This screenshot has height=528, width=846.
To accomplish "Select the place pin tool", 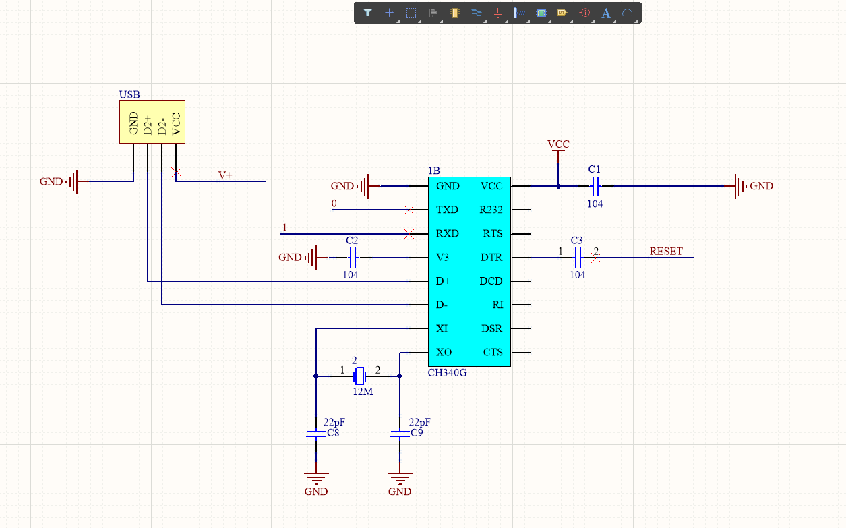I will point(520,12).
